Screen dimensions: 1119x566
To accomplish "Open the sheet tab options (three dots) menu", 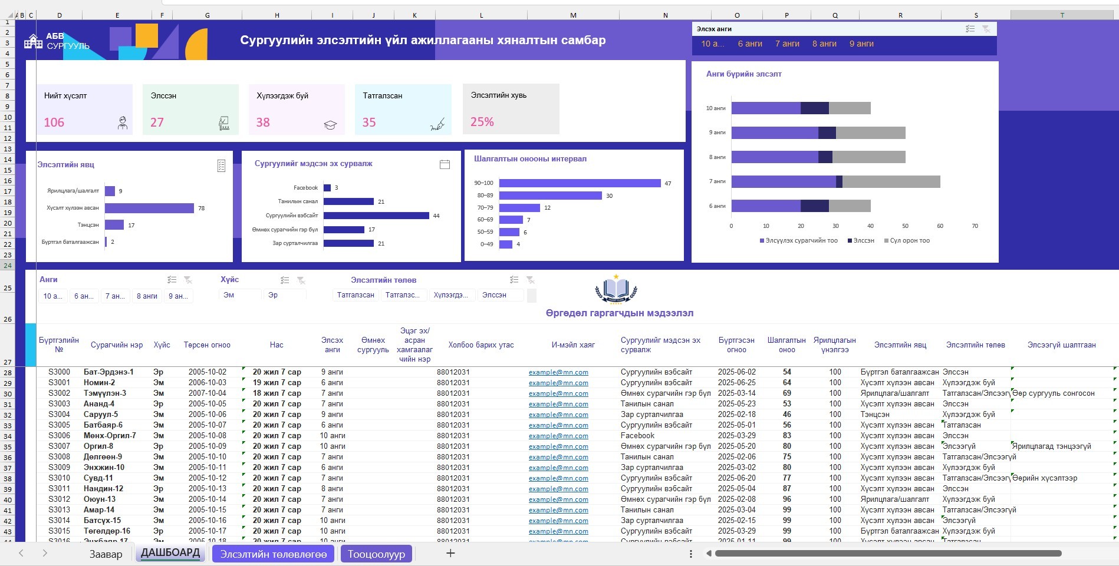I will (x=690, y=554).
